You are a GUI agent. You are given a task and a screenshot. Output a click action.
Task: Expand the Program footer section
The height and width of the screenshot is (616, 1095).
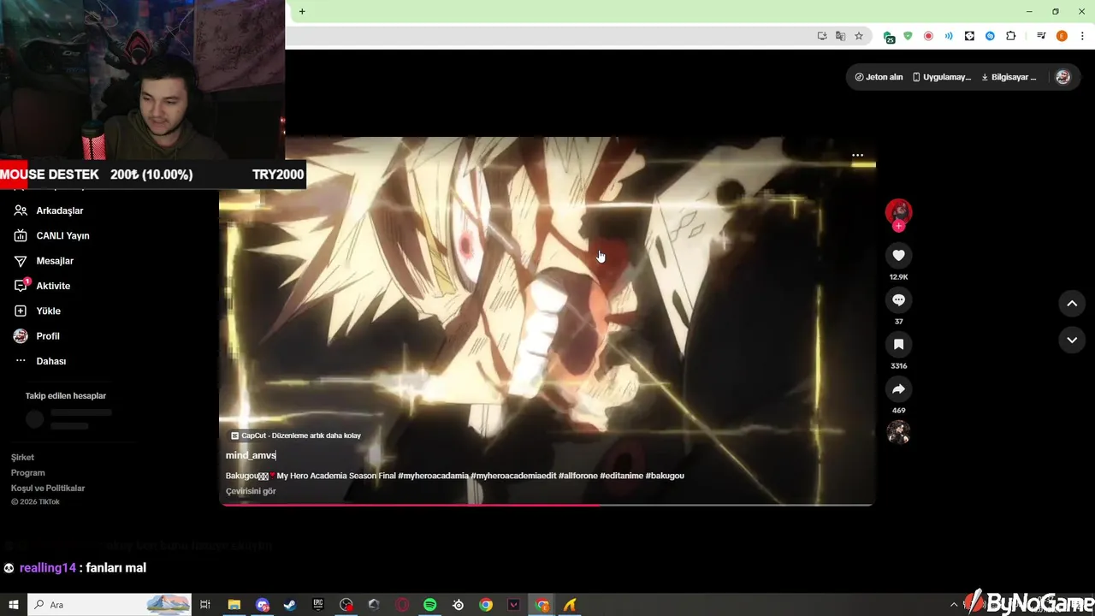click(x=27, y=473)
